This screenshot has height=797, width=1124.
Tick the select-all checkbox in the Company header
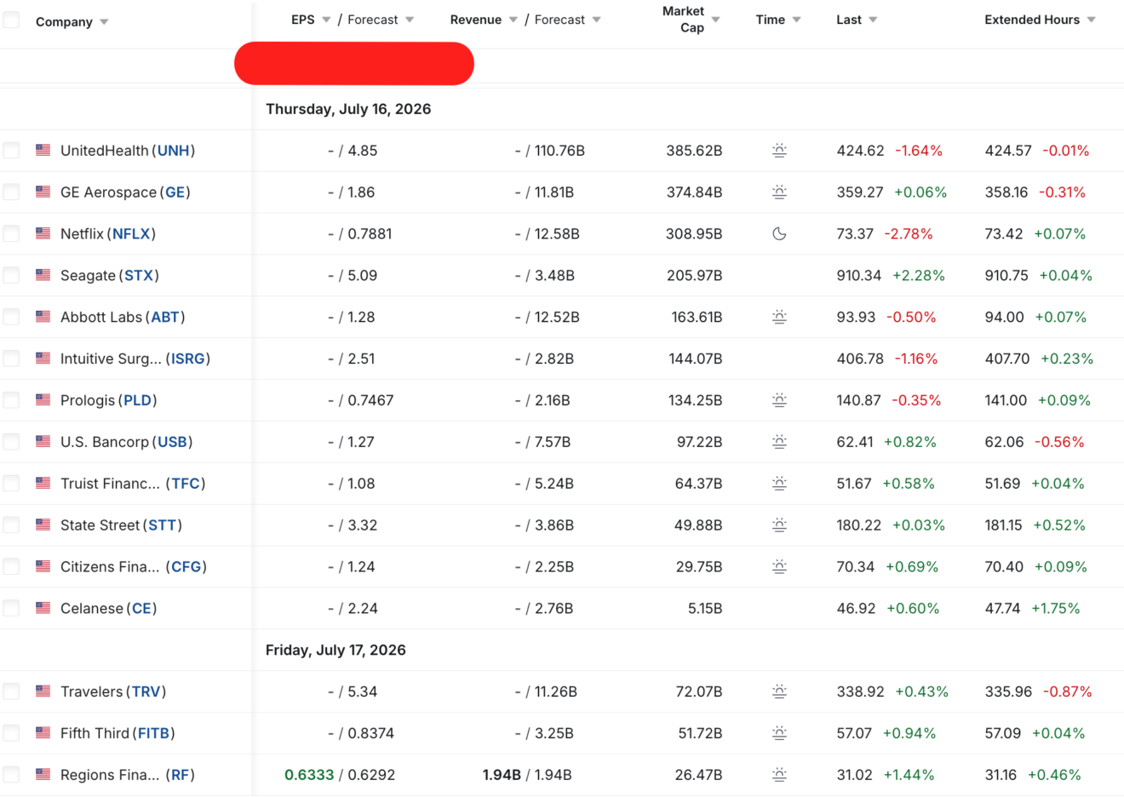pyautogui.click(x=11, y=20)
